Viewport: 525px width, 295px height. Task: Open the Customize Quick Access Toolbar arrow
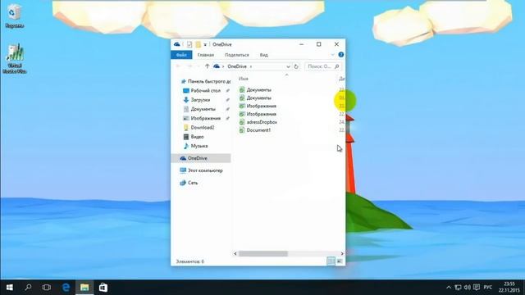click(205, 44)
